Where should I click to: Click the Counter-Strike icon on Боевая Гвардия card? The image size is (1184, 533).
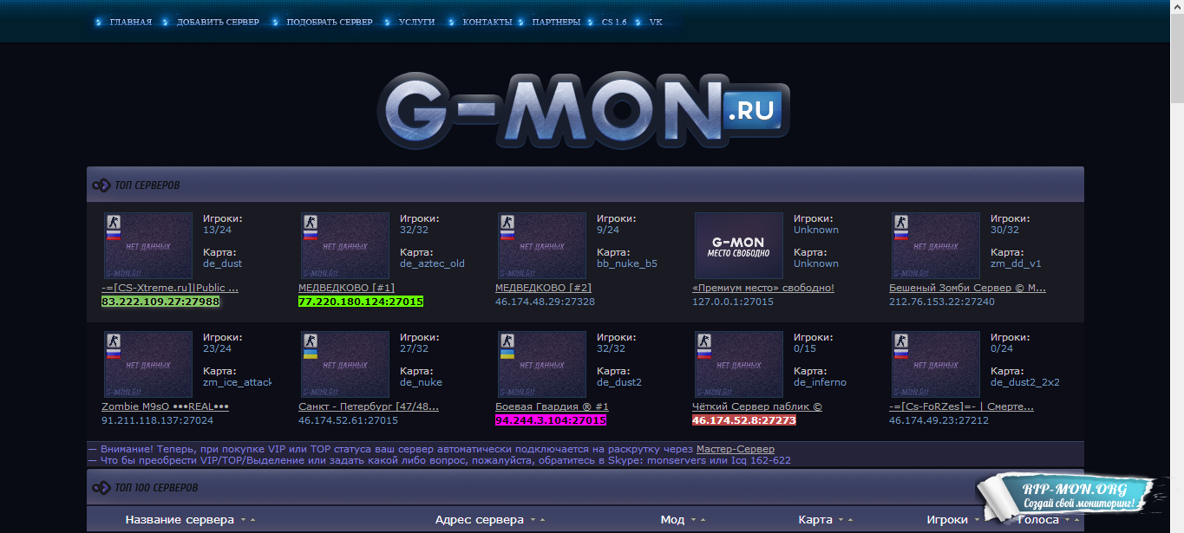pos(507,341)
